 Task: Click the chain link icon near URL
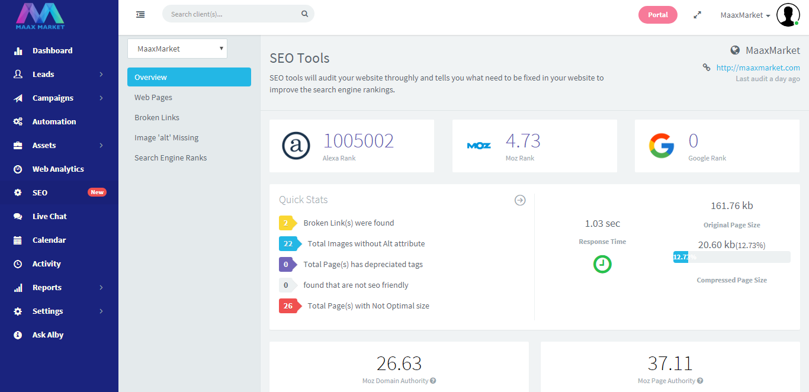[707, 68]
